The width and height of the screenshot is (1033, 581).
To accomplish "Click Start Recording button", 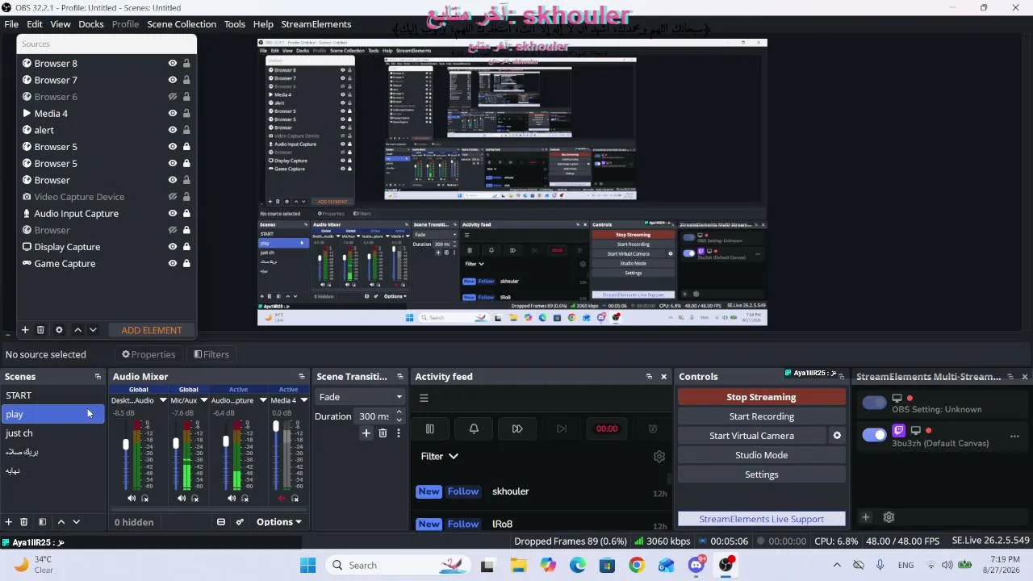I will click(x=761, y=416).
